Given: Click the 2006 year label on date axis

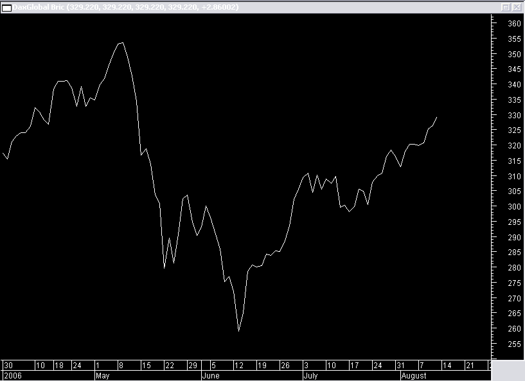Looking at the screenshot, I should (x=13, y=376).
